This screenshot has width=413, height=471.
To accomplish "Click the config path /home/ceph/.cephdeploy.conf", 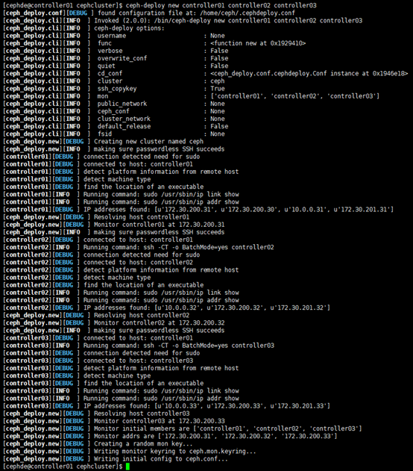I will [248, 13].
